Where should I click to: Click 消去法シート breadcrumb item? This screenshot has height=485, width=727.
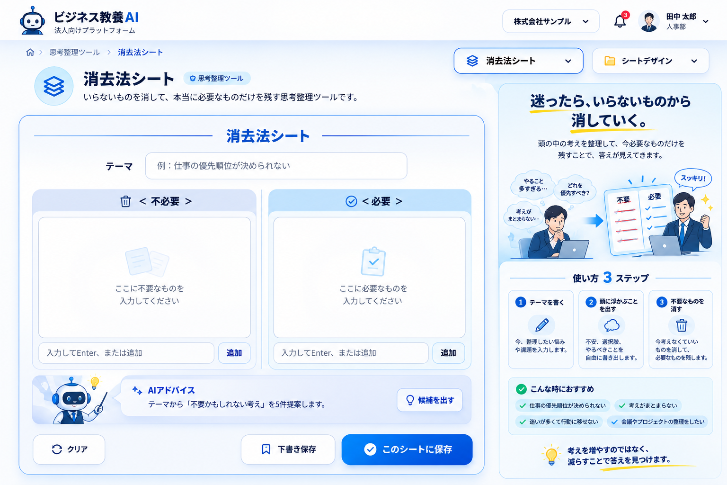(x=140, y=52)
